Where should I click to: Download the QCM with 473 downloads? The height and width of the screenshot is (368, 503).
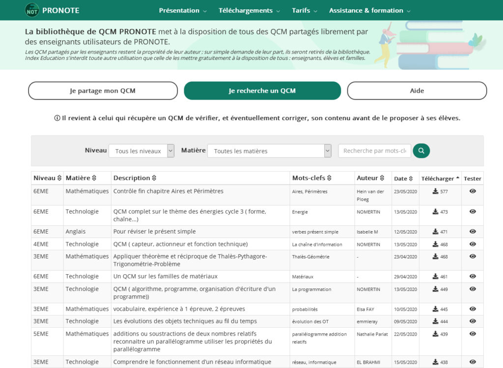435,211
